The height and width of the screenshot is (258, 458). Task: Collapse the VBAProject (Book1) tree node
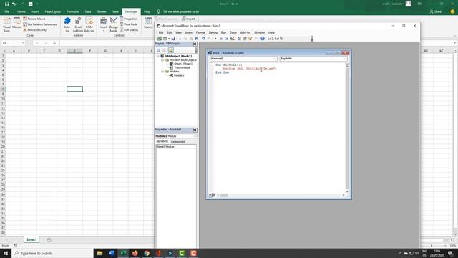point(158,56)
